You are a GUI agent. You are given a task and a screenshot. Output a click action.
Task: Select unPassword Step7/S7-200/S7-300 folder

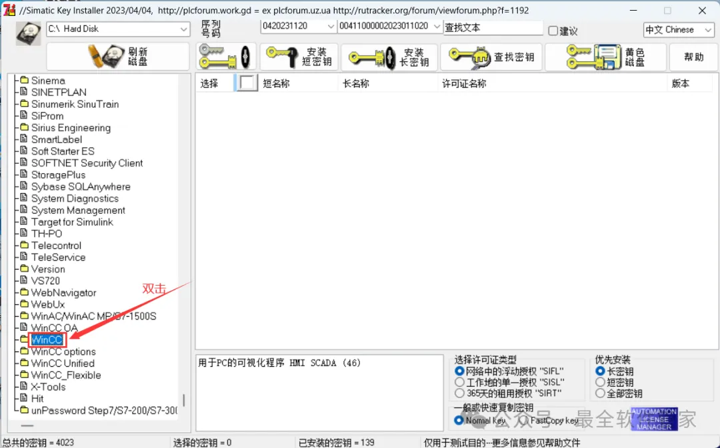pyautogui.click(x=104, y=411)
